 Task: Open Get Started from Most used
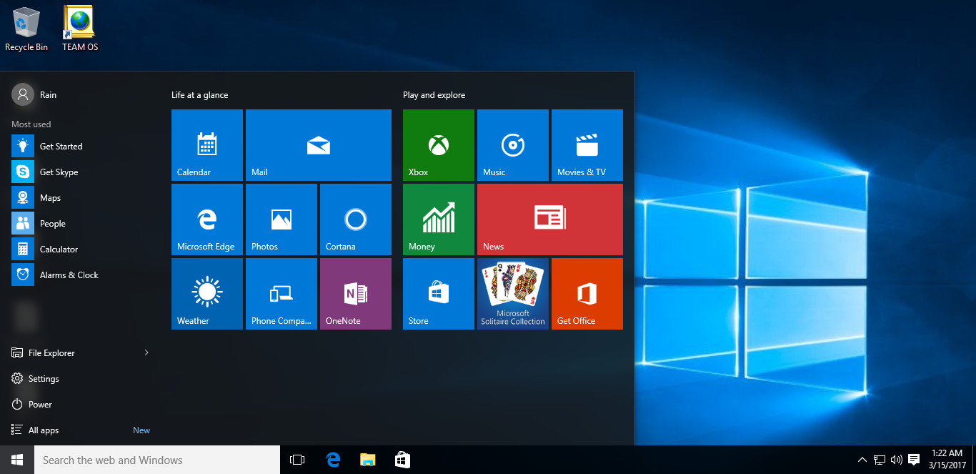[x=81, y=146]
